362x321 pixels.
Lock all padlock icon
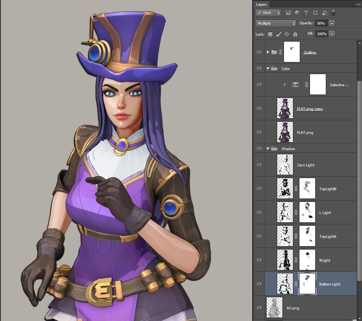(x=295, y=34)
